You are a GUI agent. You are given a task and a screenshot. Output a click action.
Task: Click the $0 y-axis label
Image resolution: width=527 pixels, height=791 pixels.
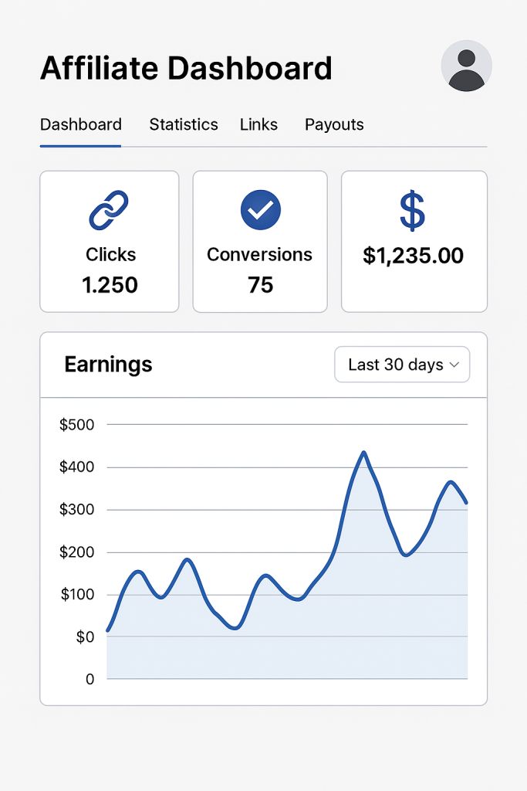(x=85, y=637)
